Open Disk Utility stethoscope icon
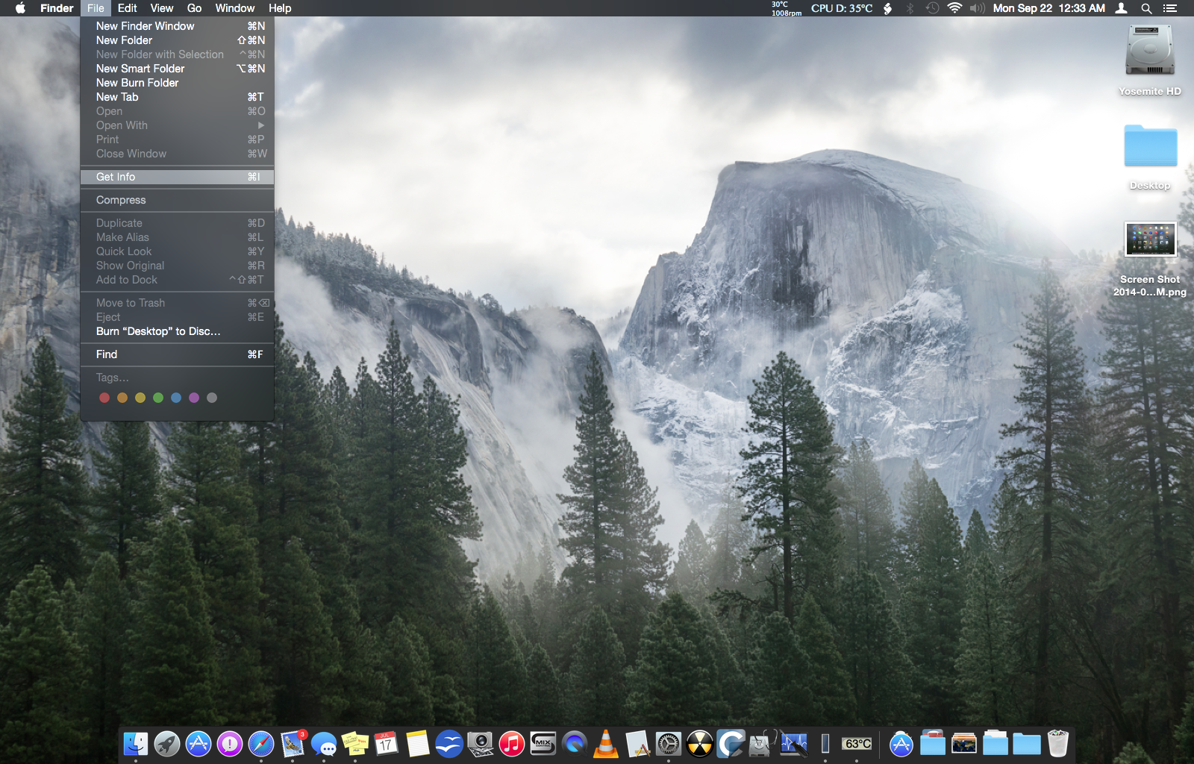 click(x=762, y=744)
